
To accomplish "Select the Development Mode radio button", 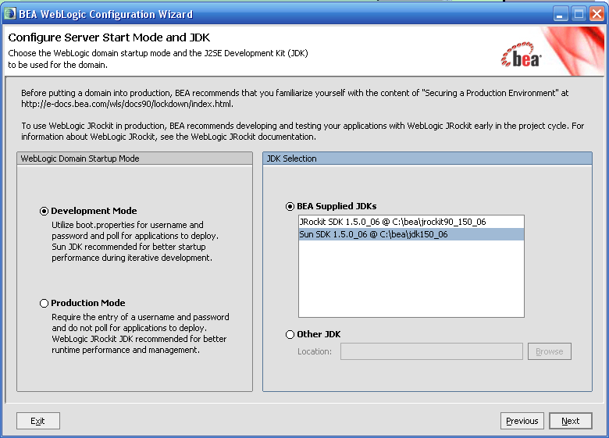I will pyautogui.click(x=44, y=211).
